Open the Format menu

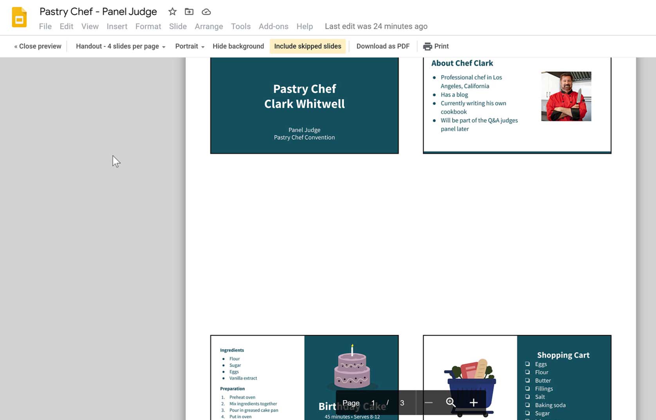coord(148,26)
